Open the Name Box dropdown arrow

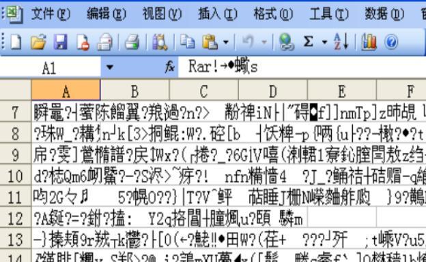[x=110, y=67]
